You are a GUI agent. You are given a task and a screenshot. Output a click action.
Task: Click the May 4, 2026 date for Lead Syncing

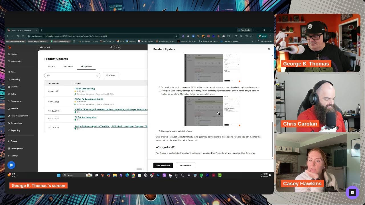click(53, 91)
